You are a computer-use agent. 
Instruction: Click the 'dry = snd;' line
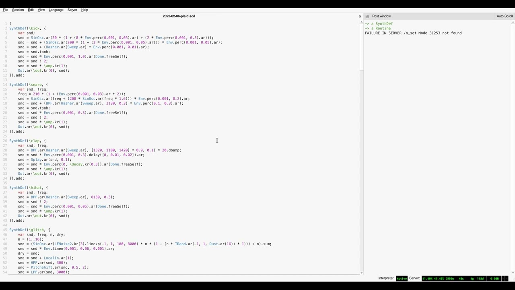[29, 253]
